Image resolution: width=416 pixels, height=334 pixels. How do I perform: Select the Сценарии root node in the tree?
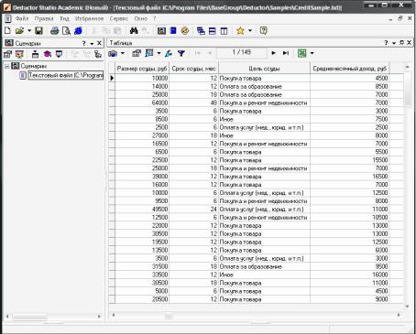tap(34, 66)
